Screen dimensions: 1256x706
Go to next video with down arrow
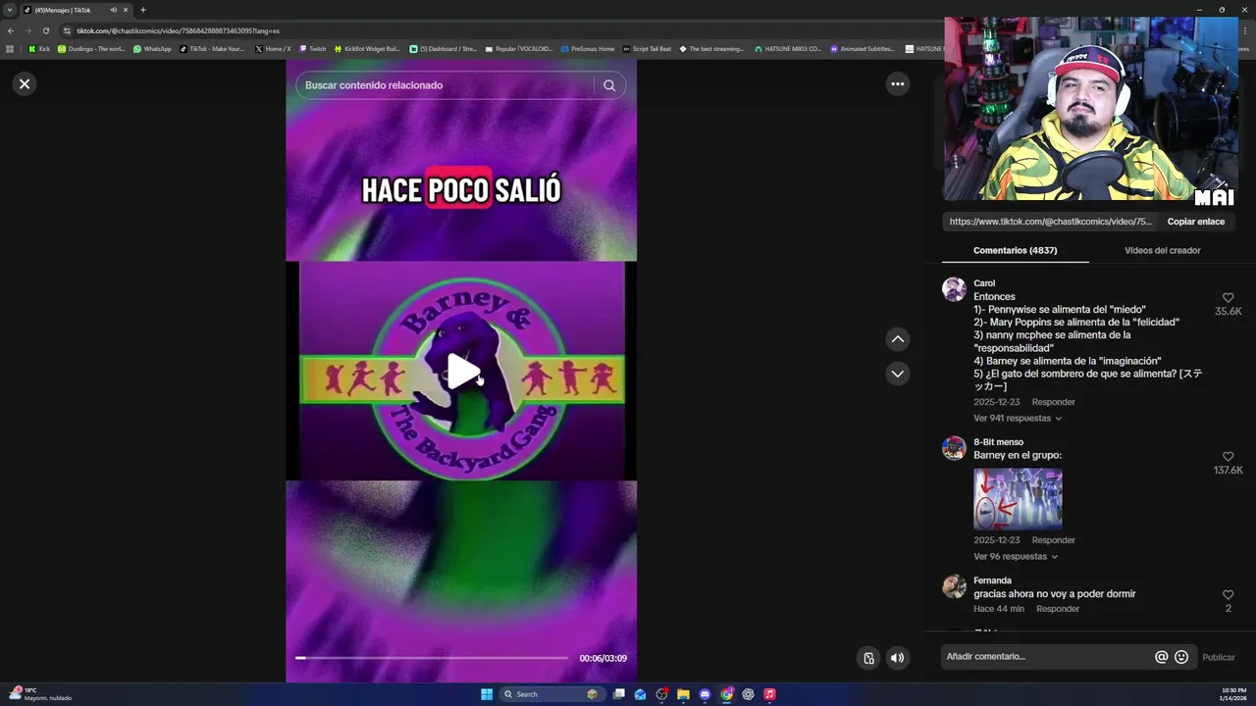[x=897, y=374]
